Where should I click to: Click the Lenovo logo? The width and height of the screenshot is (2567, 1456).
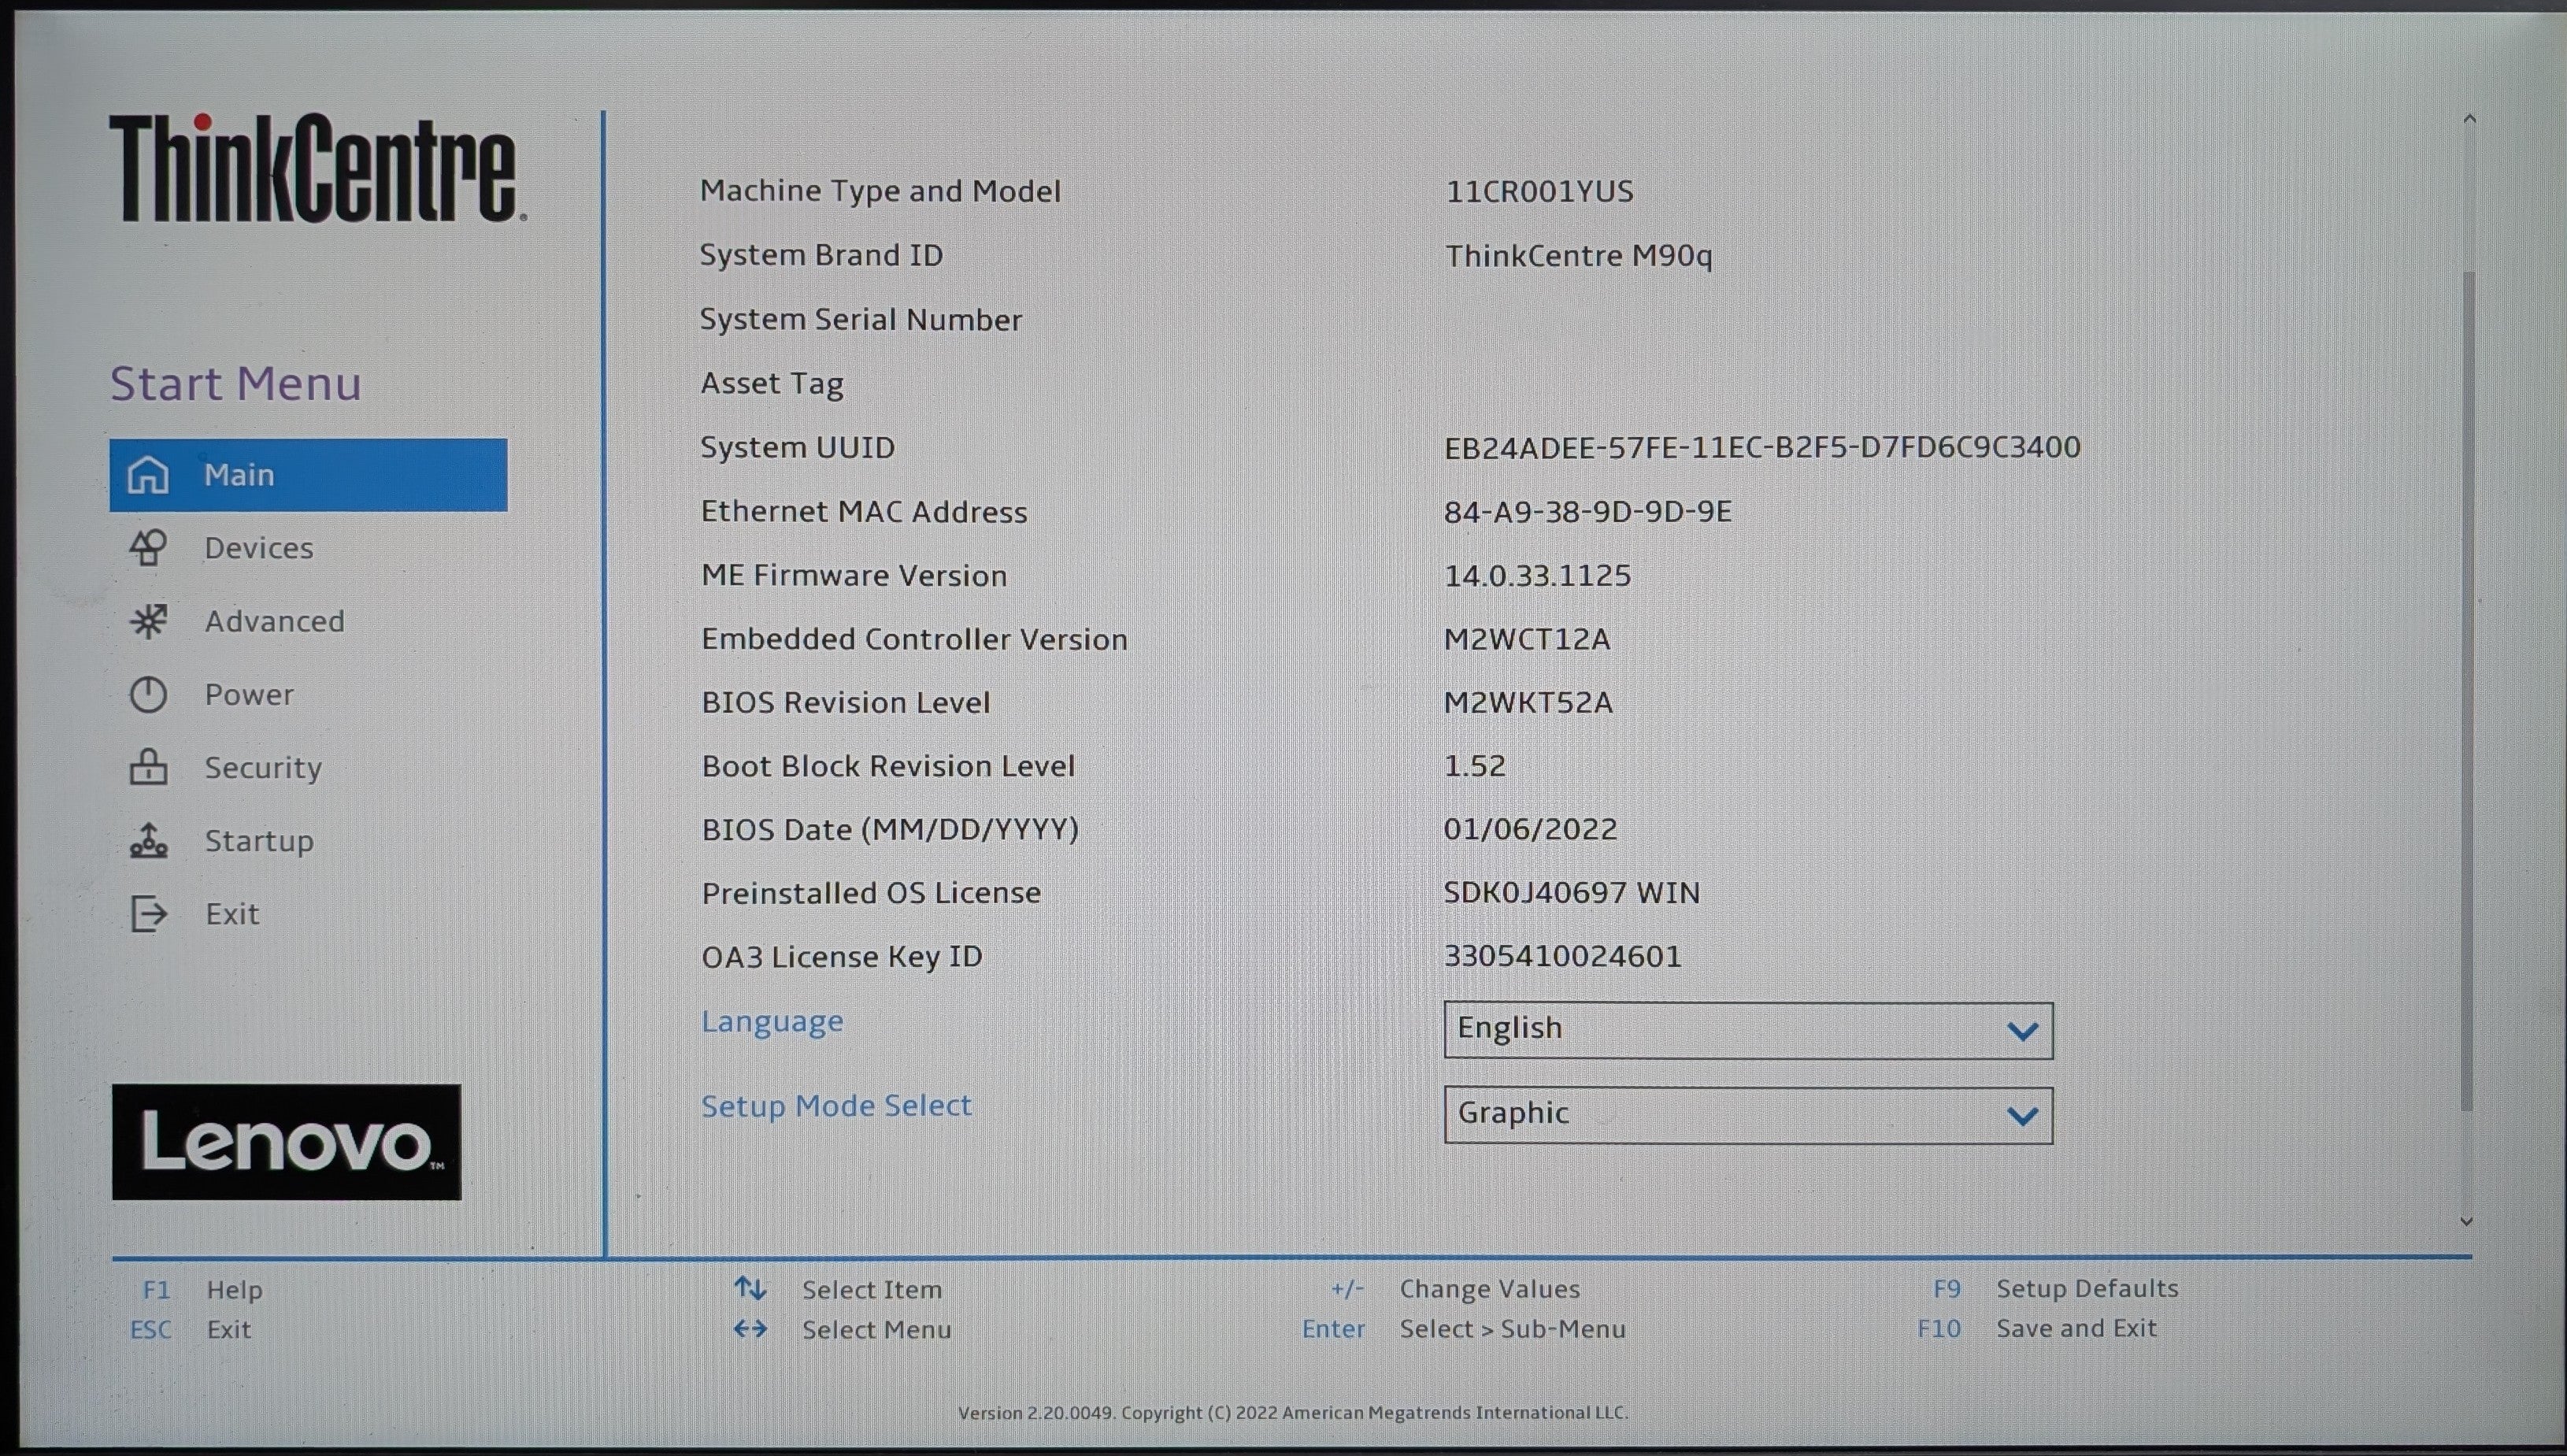[x=286, y=1142]
